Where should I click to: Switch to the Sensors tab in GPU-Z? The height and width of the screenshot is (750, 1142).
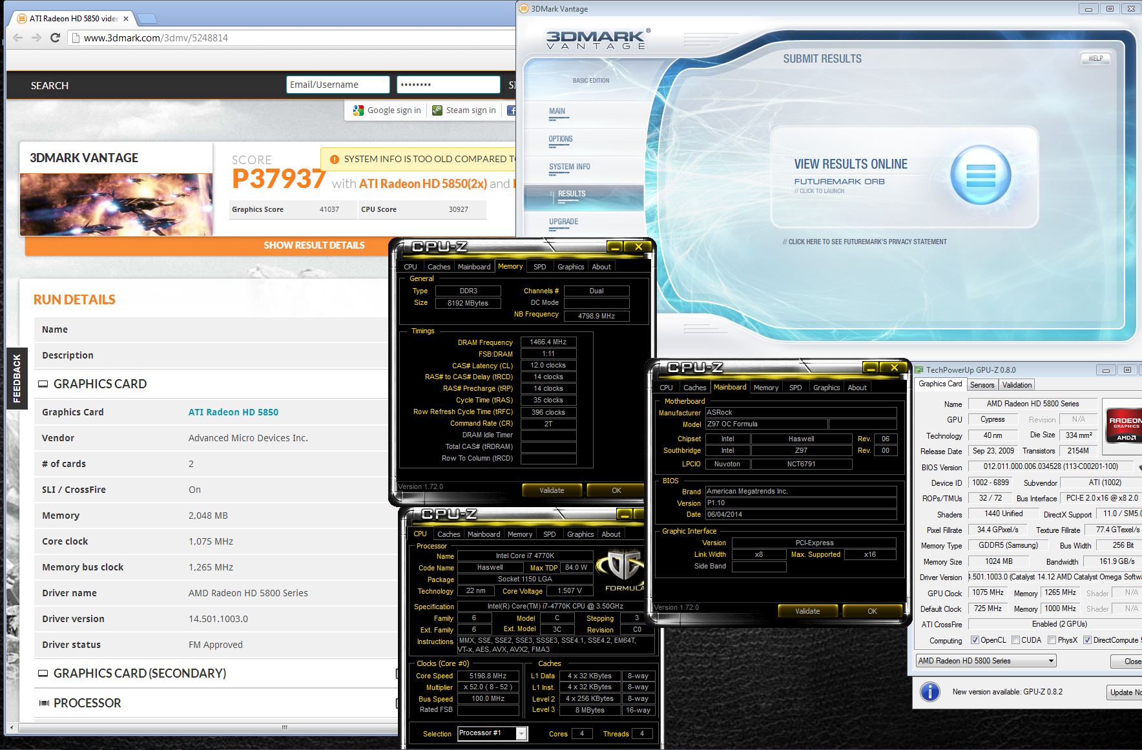click(x=982, y=385)
